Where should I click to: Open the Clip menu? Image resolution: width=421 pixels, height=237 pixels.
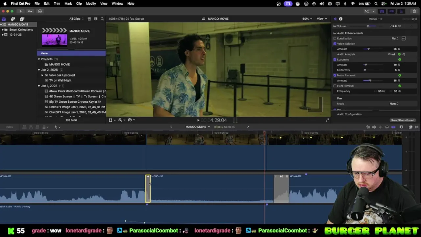[x=79, y=4]
